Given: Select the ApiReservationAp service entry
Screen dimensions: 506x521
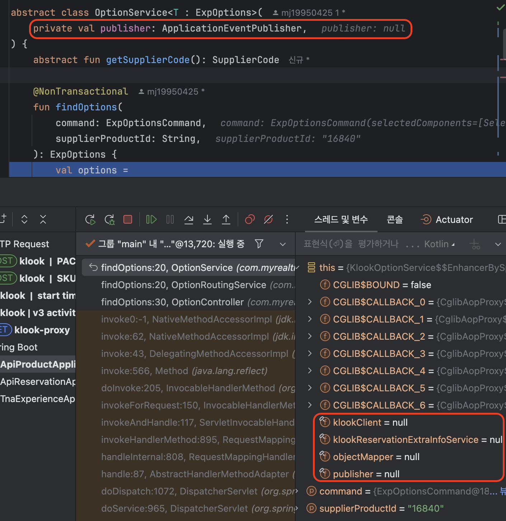Looking at the screenshot, I should point(38,382).
